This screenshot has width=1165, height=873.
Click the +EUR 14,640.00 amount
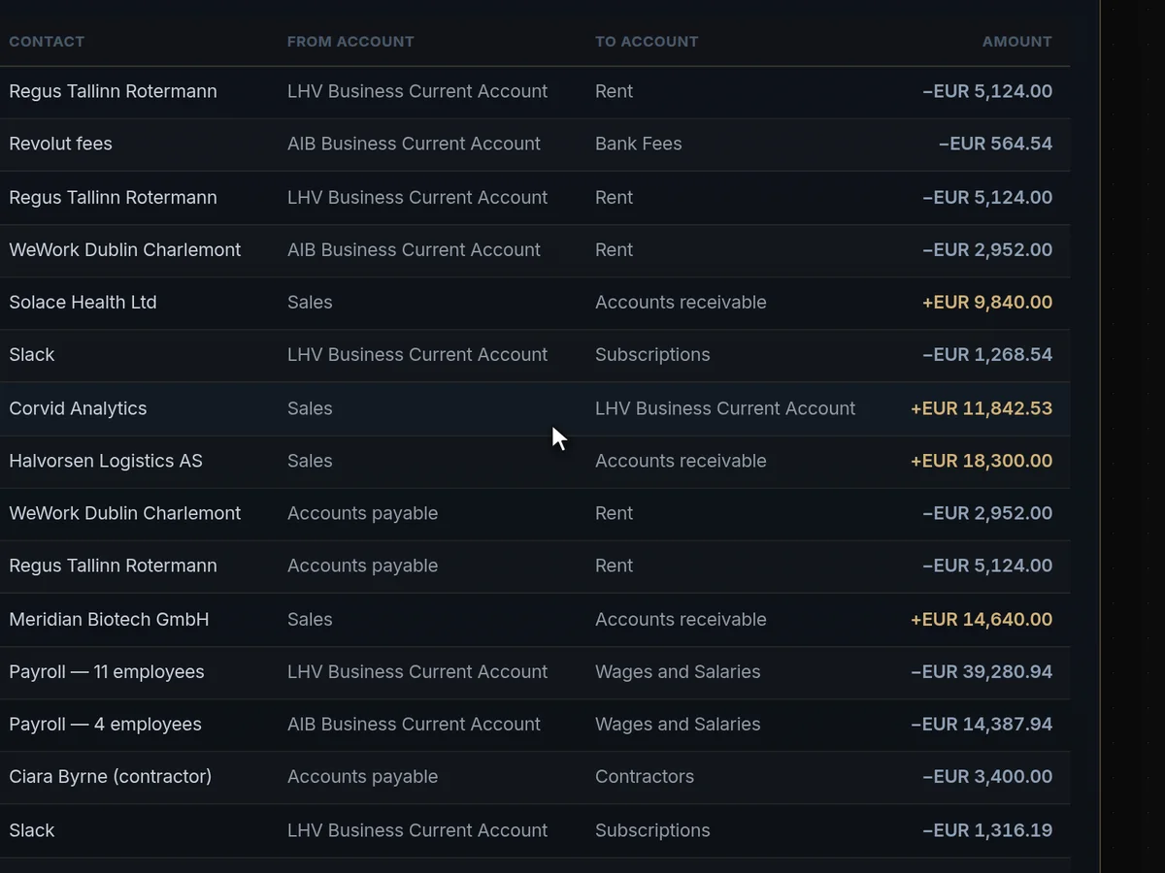(x=981, y=619)
